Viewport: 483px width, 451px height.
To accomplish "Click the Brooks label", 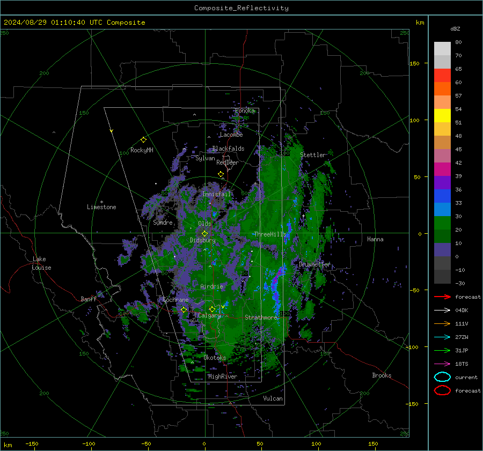I will (382, 375).
